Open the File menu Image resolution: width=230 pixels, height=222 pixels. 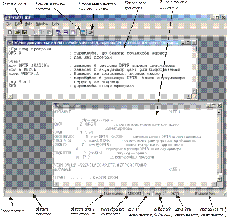pyautogui.click(x=9, y=24)
